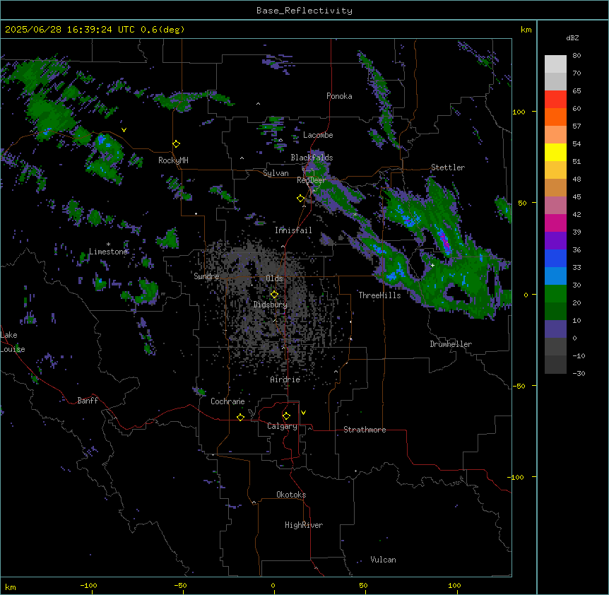Click the 2025/06/28 16:39:24 UTC timestamp
This screenshot has width=609, height=595.
point(69,30)
